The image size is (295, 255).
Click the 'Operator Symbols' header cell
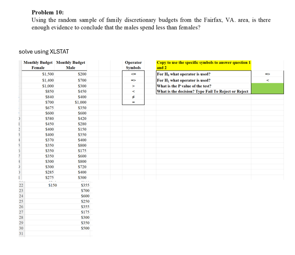(133, 65)
